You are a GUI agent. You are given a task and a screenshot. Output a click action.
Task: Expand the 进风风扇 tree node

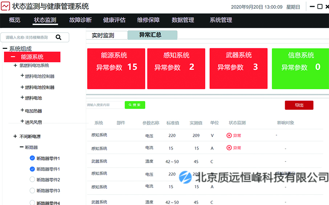pos(22,121)
